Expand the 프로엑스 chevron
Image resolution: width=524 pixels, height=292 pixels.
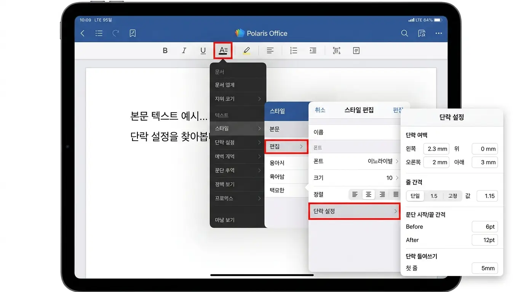point(259,198)
